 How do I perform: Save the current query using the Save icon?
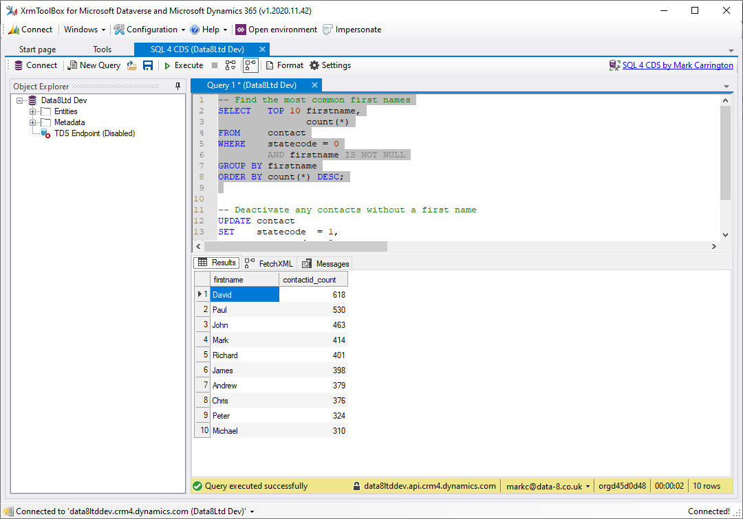pyautogui.click(x=147, y=65)
